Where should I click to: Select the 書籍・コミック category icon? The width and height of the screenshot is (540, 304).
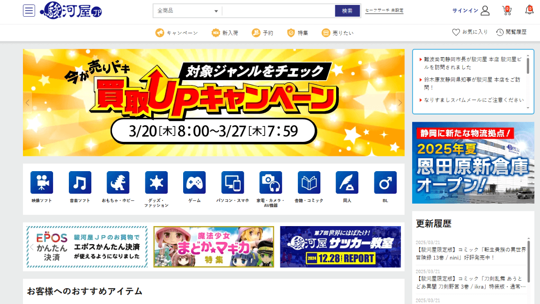(309, 182)
